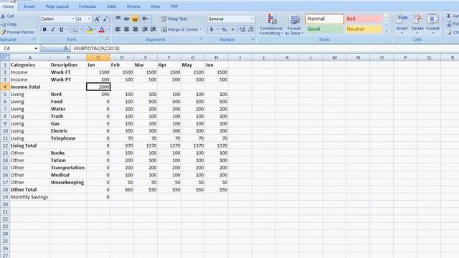Open the Font dialog launcher

(108, 39)
